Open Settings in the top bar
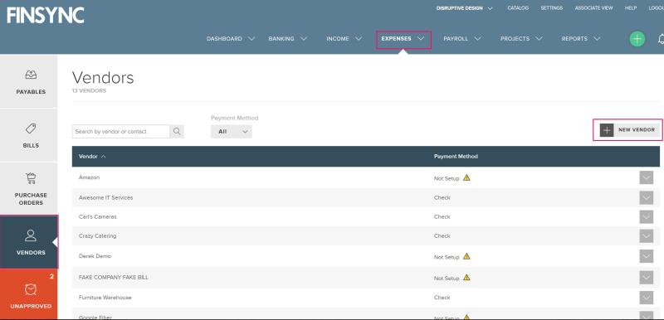Image resolution: width=664 pixels, height=320 pixels. [551, 8]
